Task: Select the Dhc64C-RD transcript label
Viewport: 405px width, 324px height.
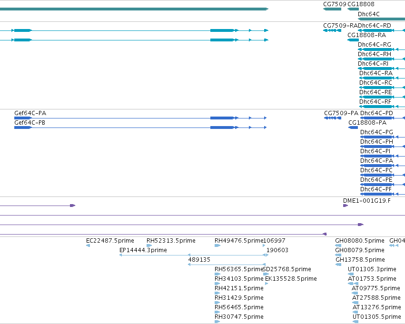Action: (375, 26)
